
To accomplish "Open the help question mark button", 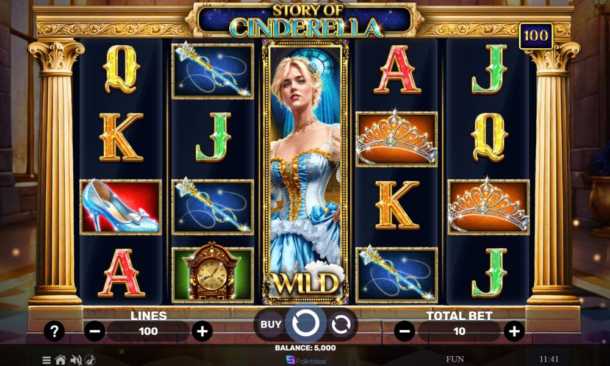I will (54, 331).
